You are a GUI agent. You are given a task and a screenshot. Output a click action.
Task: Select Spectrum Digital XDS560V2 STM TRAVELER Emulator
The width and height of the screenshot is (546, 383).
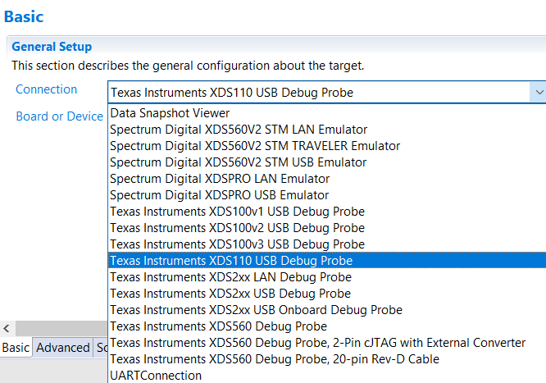point(255,146)
